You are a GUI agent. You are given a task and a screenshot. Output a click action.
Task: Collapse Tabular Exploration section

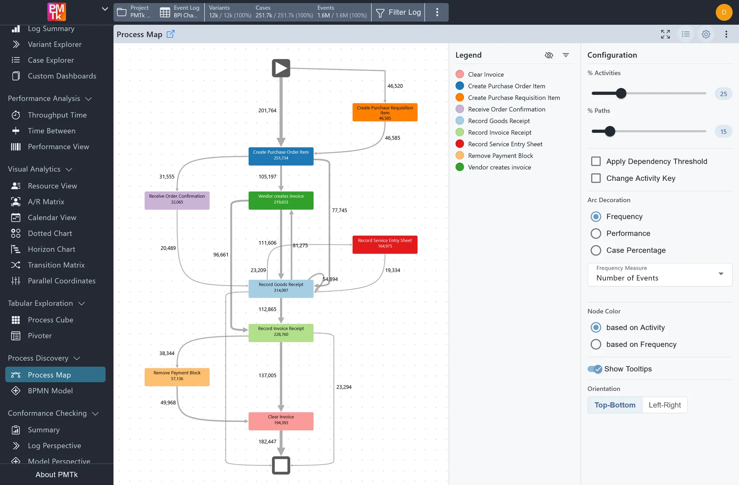46,303
